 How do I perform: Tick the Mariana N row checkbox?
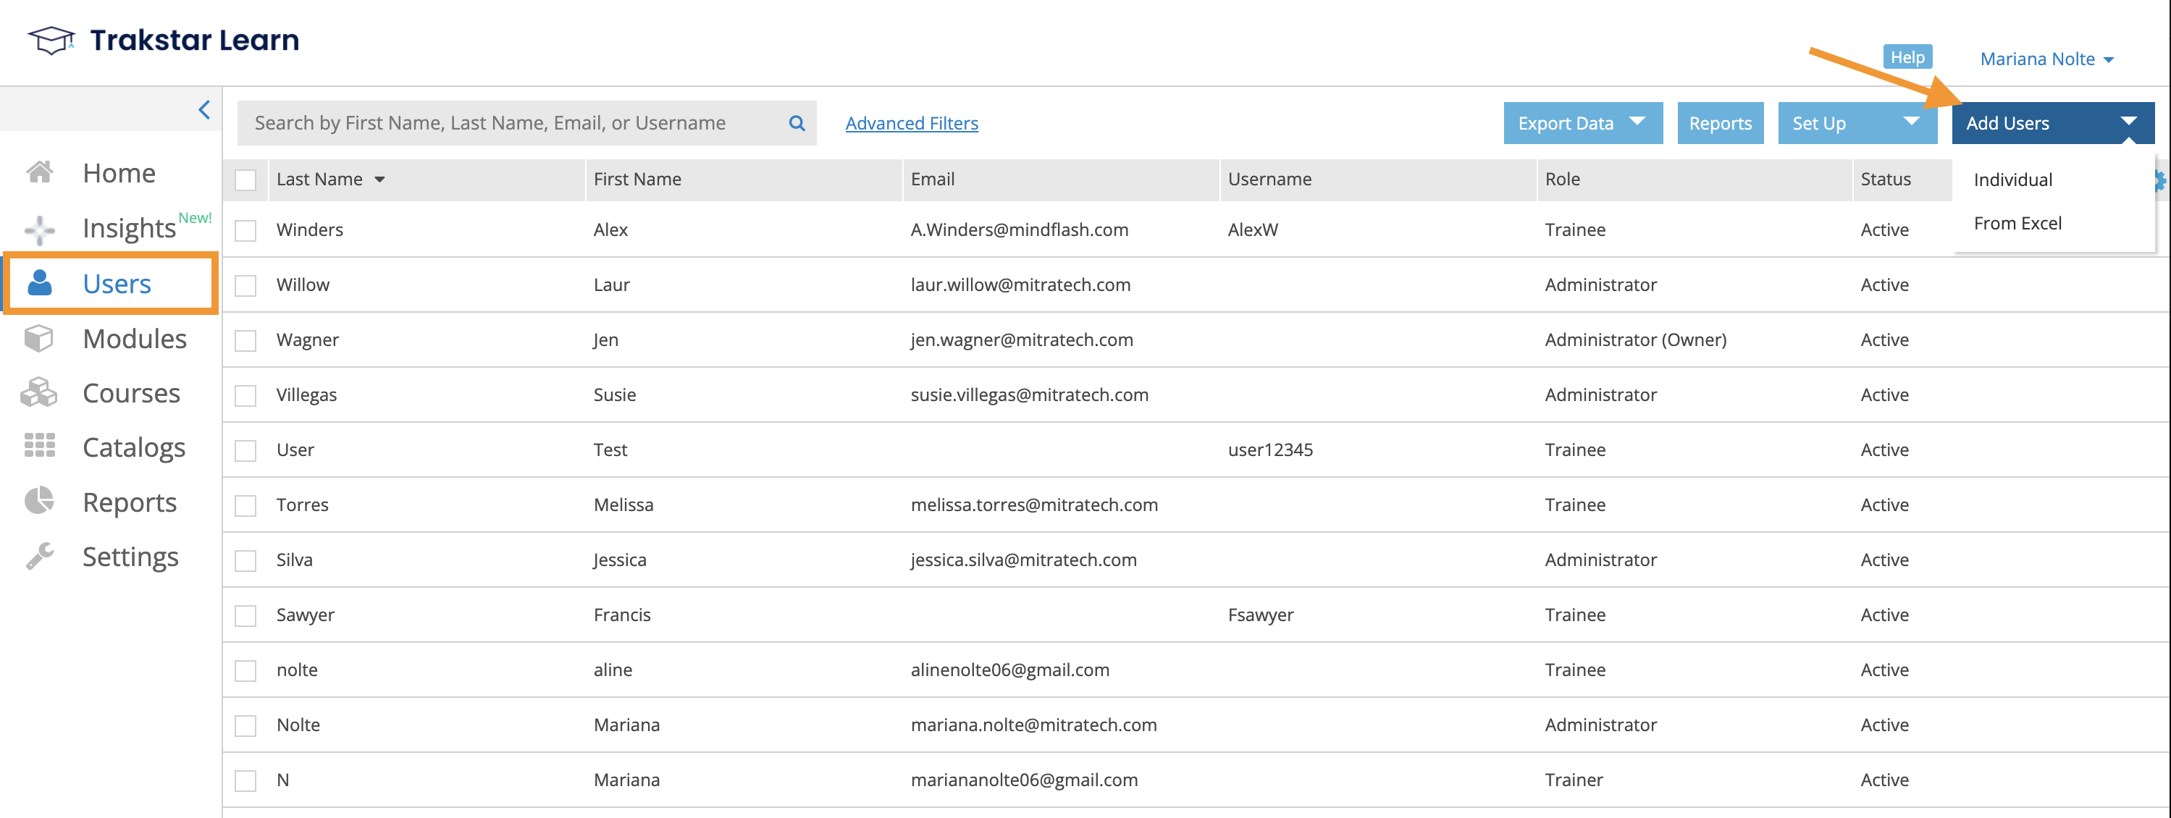[x=245, y=781]
